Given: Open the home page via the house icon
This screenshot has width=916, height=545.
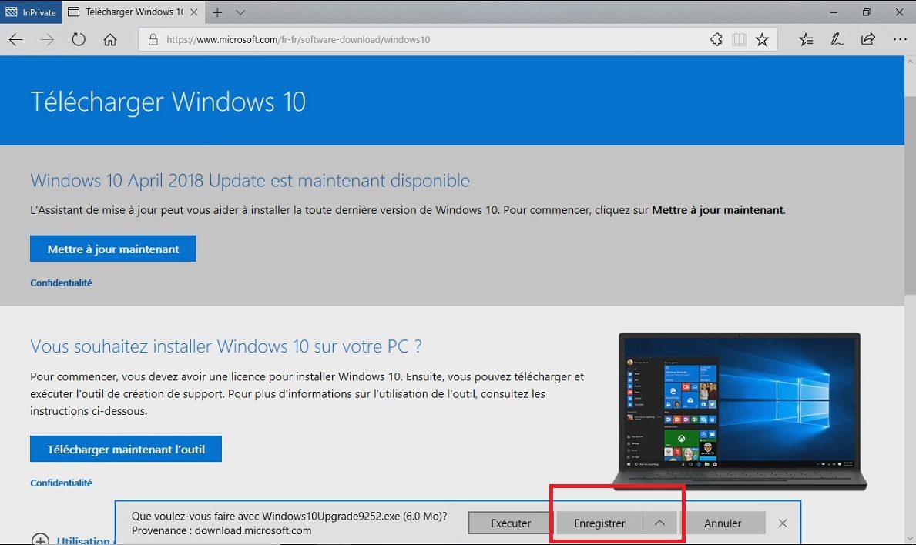Looking at the screenshot, I should 110,40.
